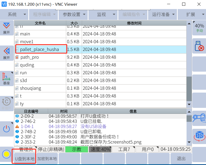Expand the 运行准备 dropdown menu
Image resolution: width=206 pixels, height=165 pixels.
click(163, 14)
